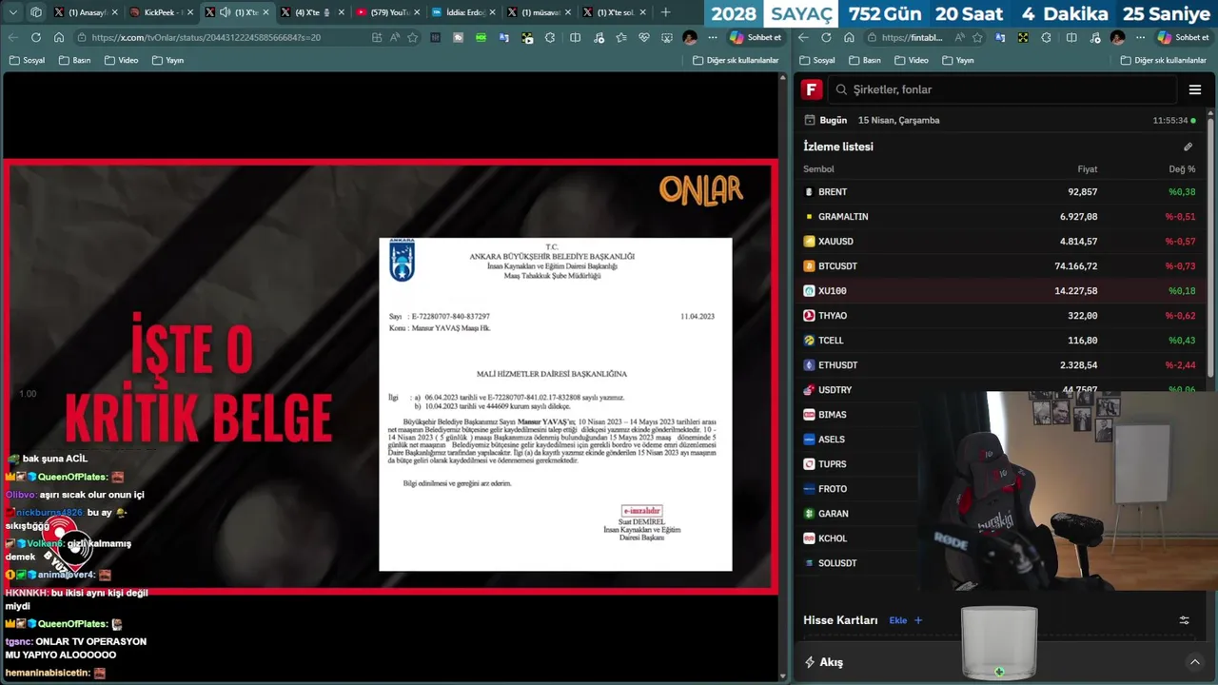Screen dimensions: 1218x685
Task: Open split screen in the fintables browser toolbar
Action: (x=1071, y=37)
